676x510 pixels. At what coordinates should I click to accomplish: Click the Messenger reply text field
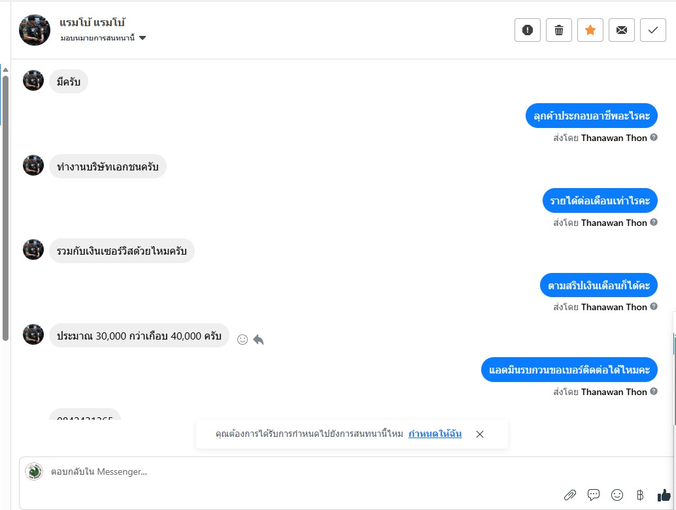(x=294, y=471)
